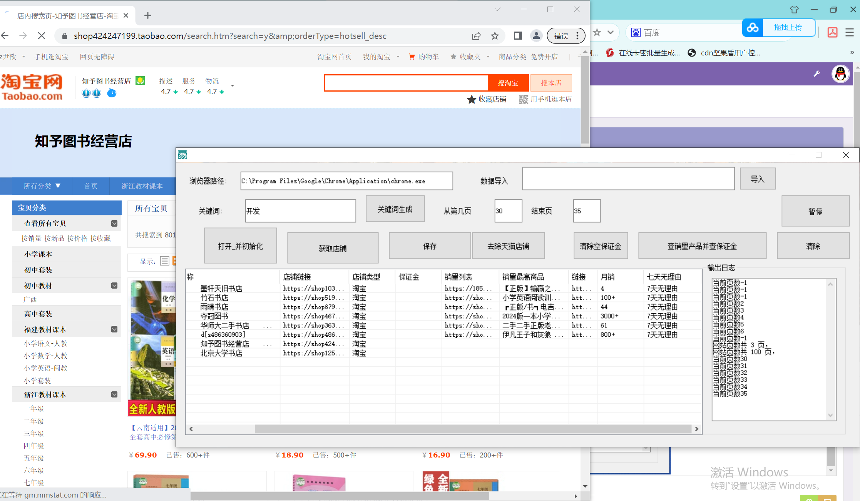Click the 打开_并初始化 button in the tool

[x=240, y=245]
